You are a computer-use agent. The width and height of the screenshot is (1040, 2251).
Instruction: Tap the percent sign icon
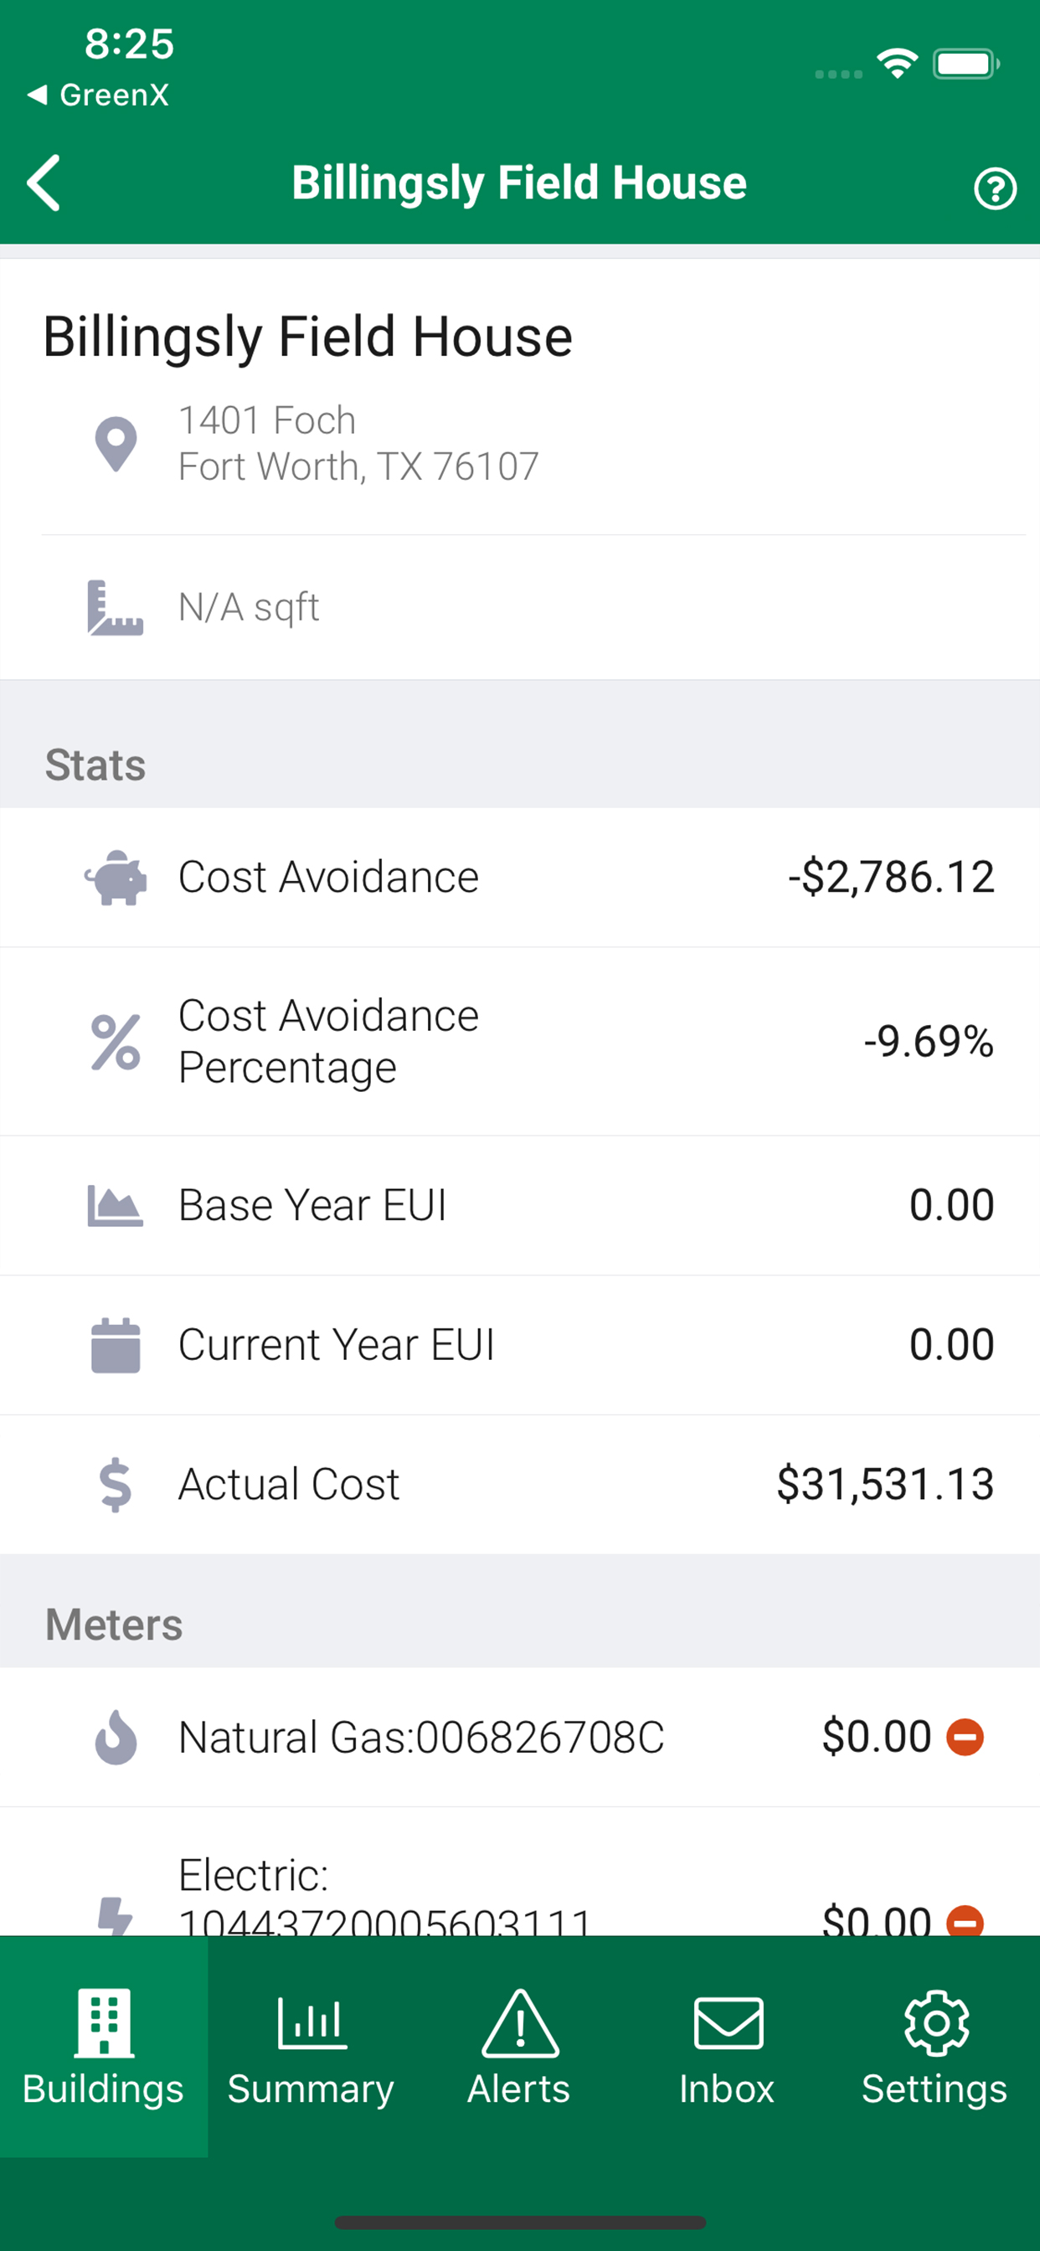click(116, 1042)
